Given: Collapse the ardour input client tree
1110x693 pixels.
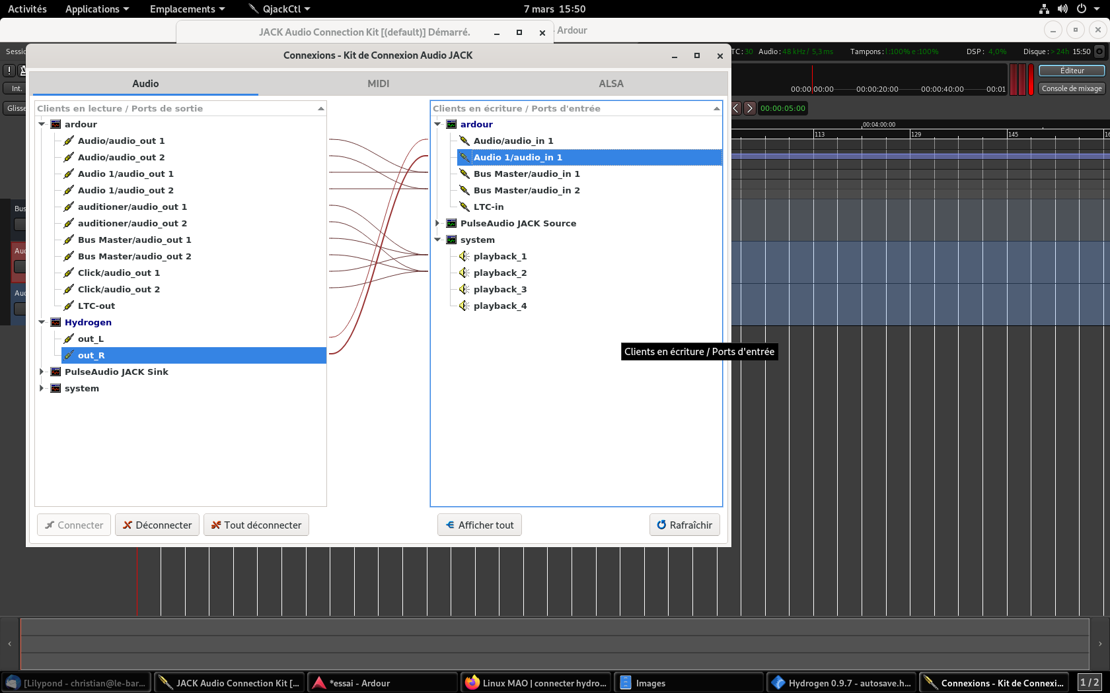Looking at the screenshot, I should [437, 124].
